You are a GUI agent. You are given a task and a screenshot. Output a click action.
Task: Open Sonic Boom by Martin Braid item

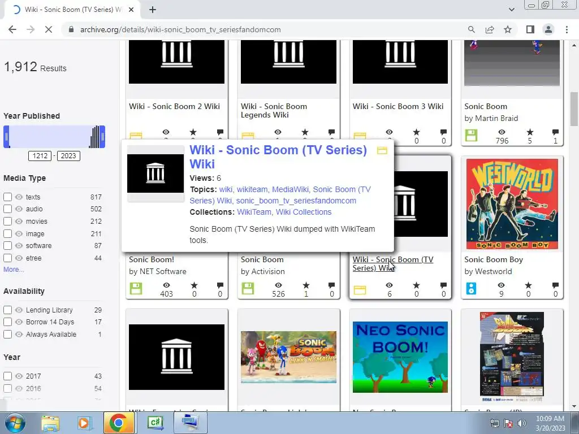486,106
